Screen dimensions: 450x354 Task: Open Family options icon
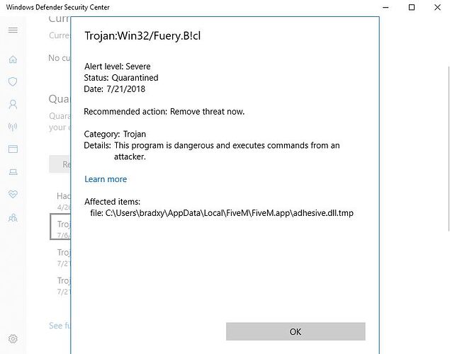[x=13, y=218]
